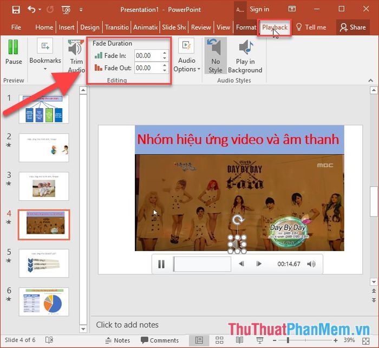This screenshot has width=379, height=348.
Task: Select the audio speaker icon on slide
Action: [x=237, y=244]
